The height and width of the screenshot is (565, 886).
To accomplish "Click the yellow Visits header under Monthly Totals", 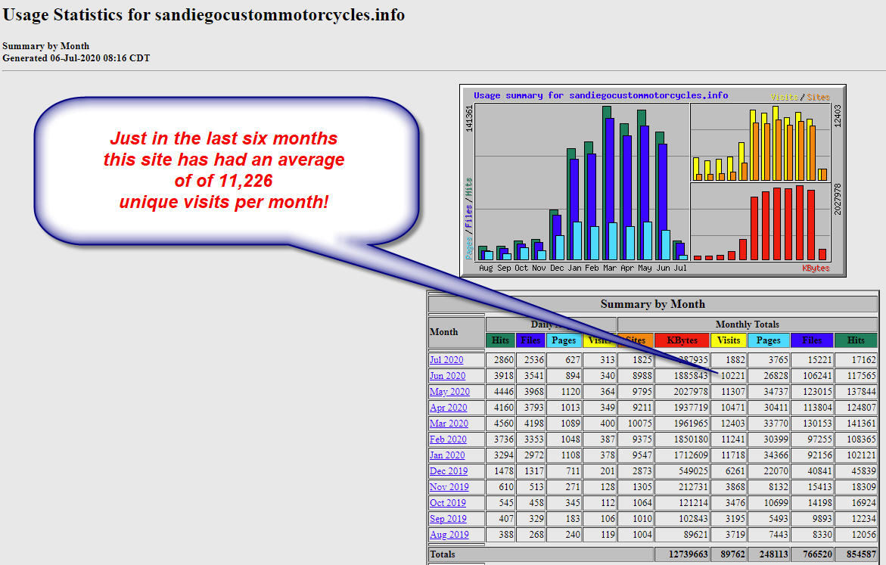I will (x=729, y=340).
